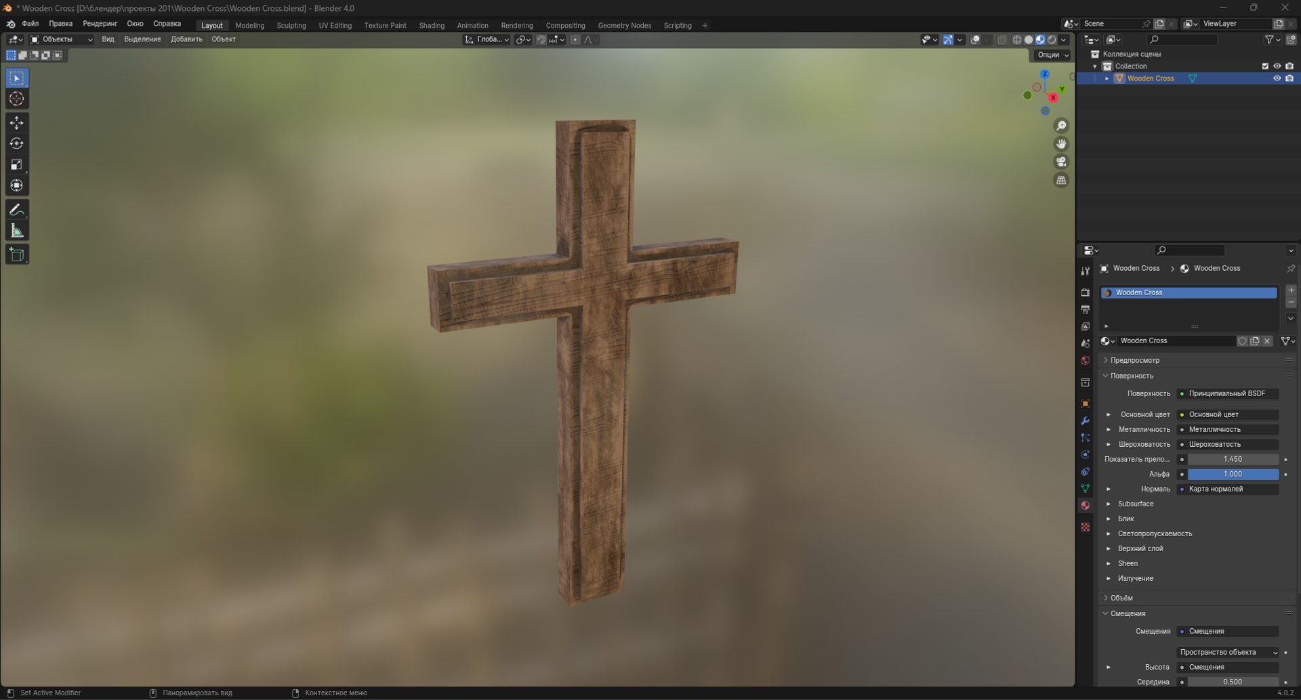This screenshot has width=1301, height=700.
Task: Open Пространство объекта dropdown
Action: tap(1228, 652)
